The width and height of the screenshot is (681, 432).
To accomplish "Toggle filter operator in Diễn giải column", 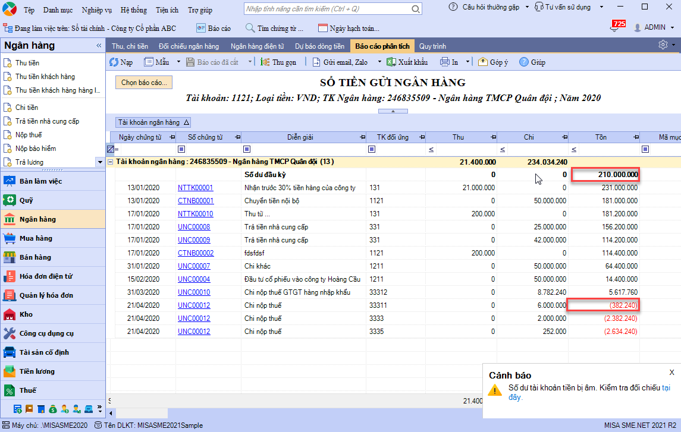I will 247,149.
